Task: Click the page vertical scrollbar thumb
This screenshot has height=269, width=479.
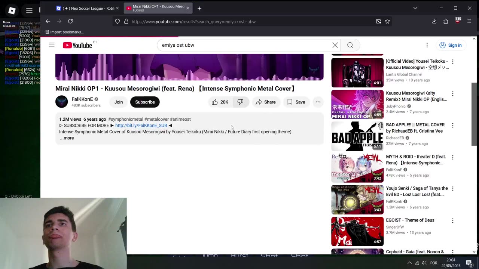Action: [474, 114]
